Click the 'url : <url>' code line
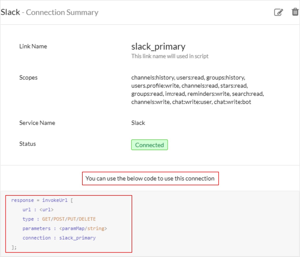 [38, 210]
